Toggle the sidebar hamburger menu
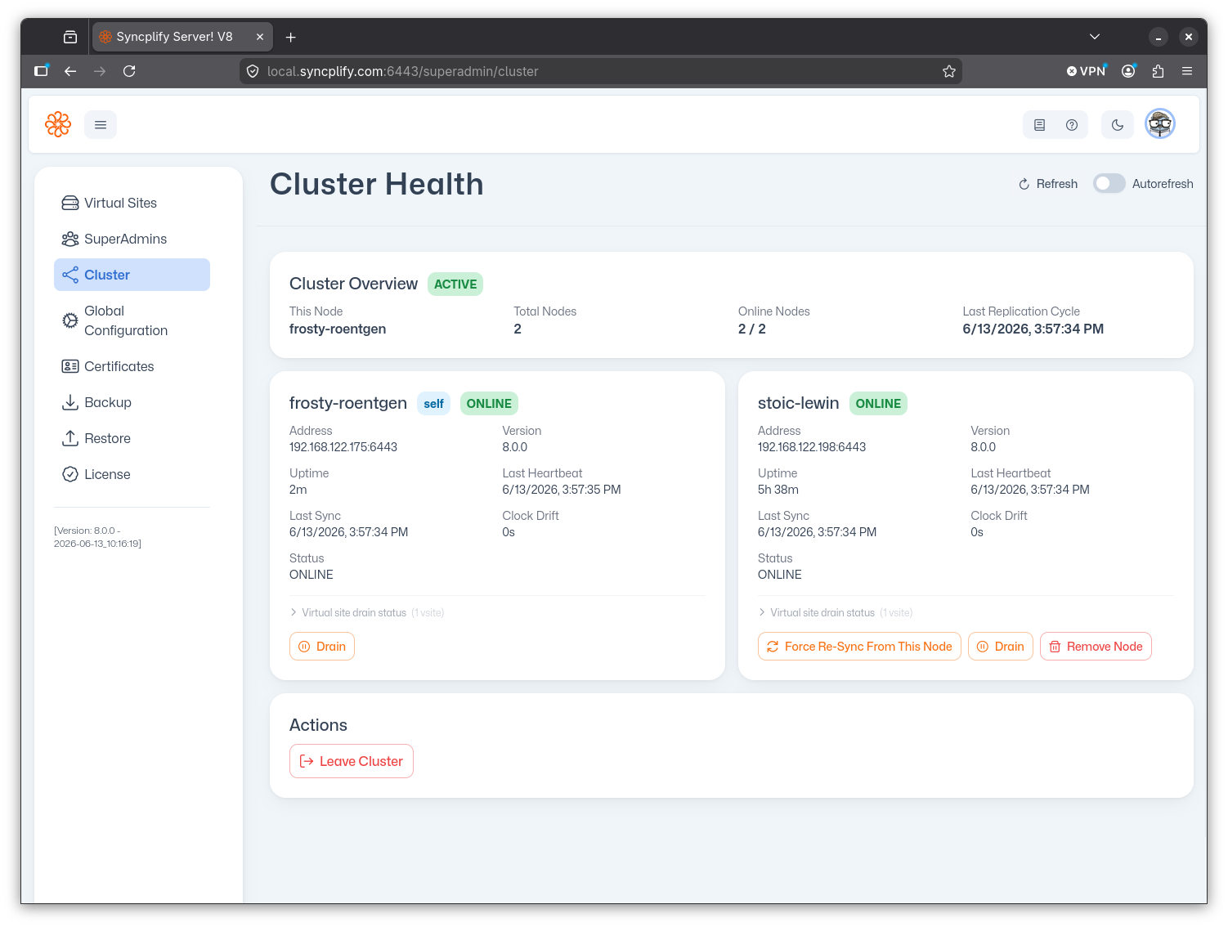 tap(101, 125)
